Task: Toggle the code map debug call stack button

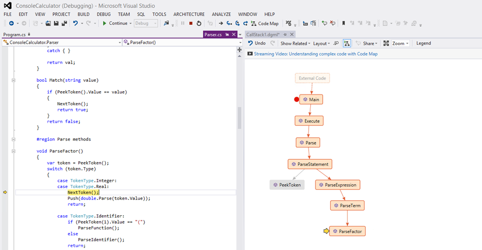Action: coord(347,43)
